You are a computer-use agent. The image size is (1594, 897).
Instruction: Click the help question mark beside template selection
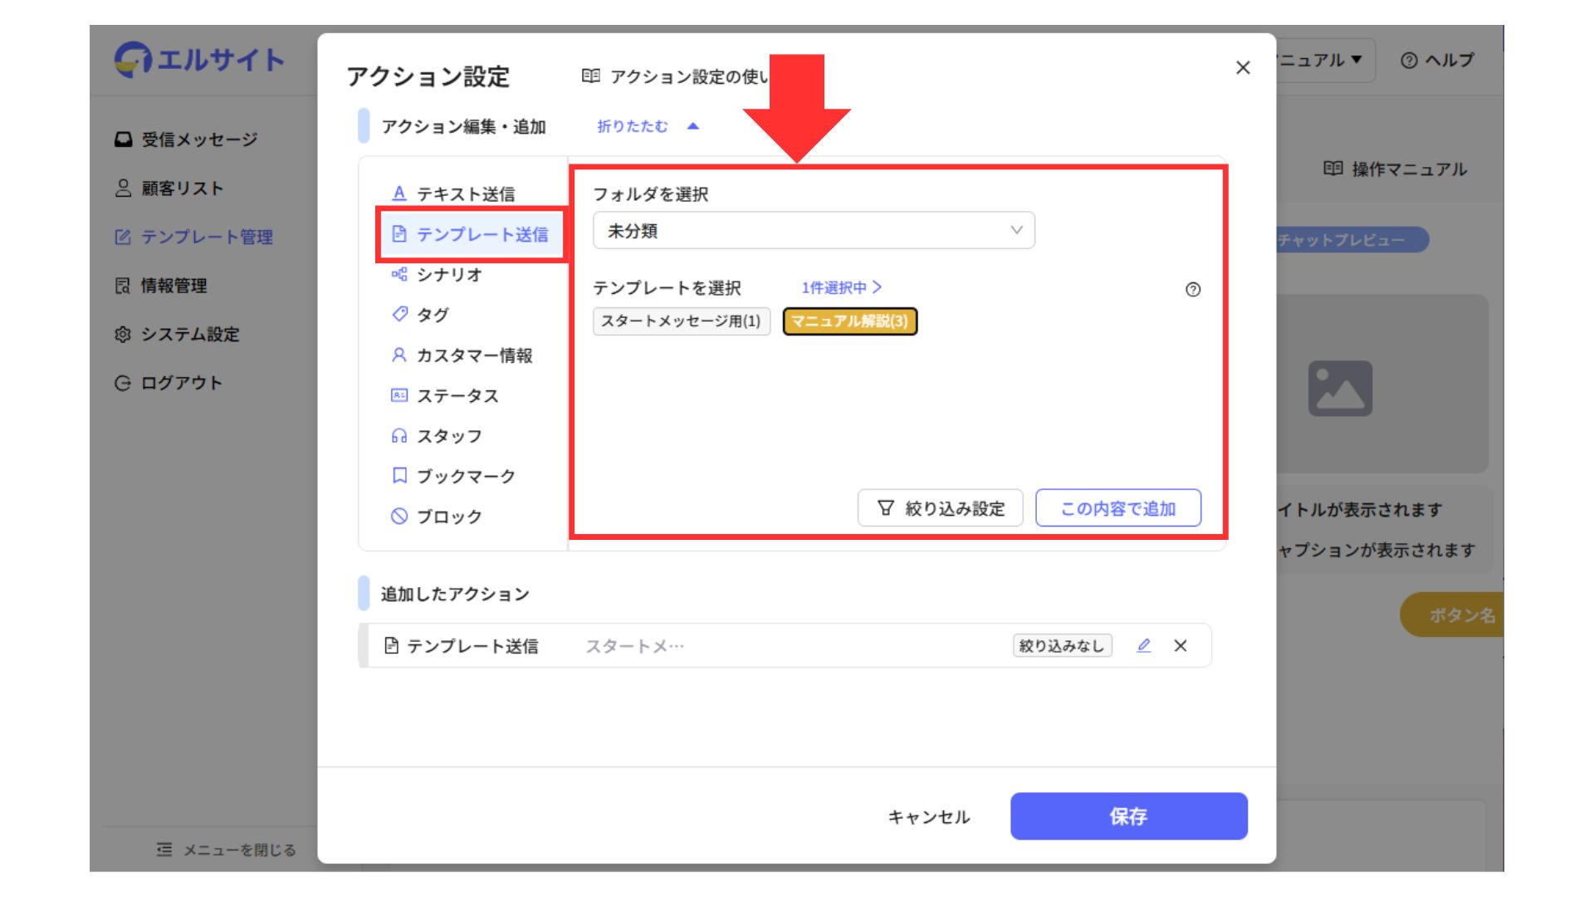(1192, 289)
